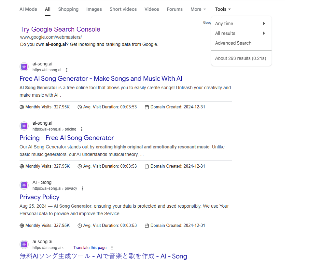This screenshot has width=322, height=263.
Task: Click clock icon under the Pricing result
Action: click(80, 166)
